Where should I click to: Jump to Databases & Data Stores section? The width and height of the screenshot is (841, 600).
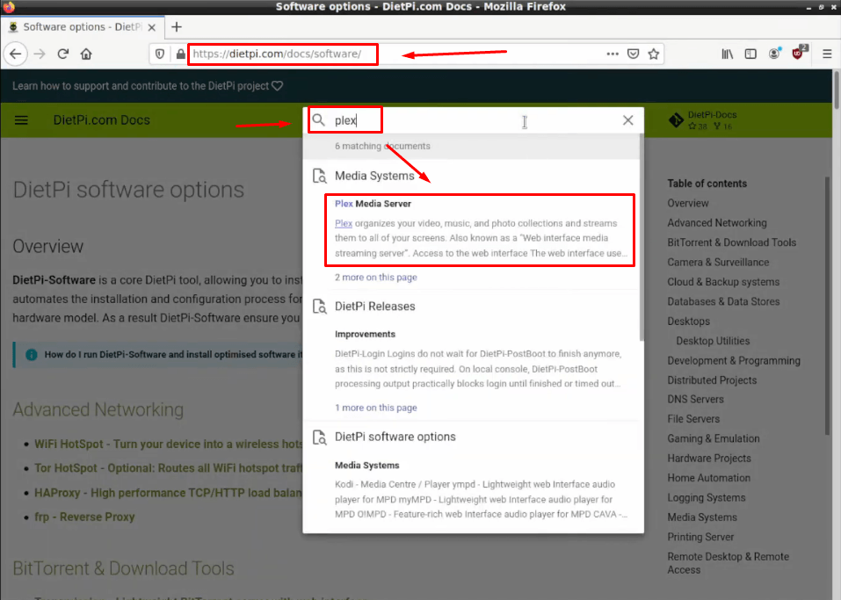(x=723, y=301)
